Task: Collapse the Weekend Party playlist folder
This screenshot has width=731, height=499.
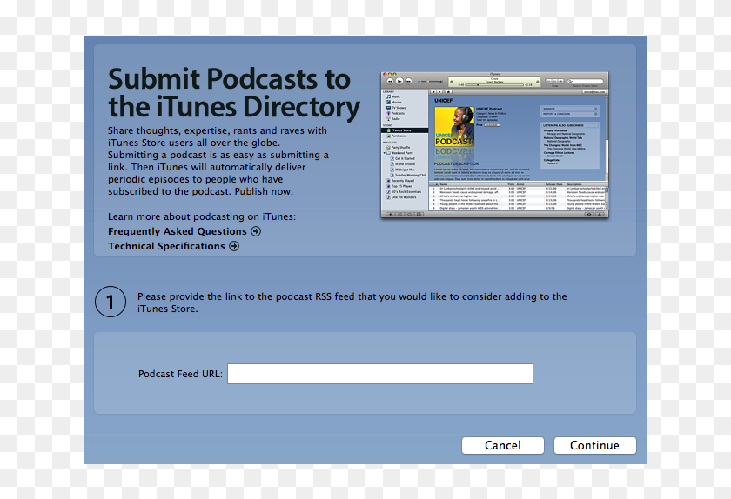Action: click(x=384, y=153)
